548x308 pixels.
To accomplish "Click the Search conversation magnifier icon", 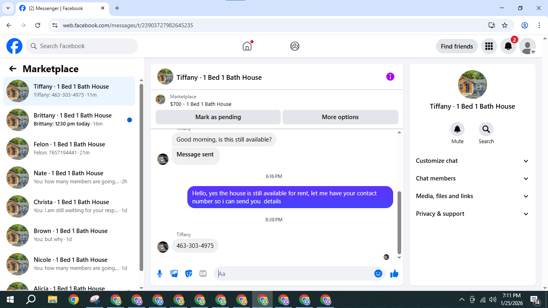I will [486, 129].
